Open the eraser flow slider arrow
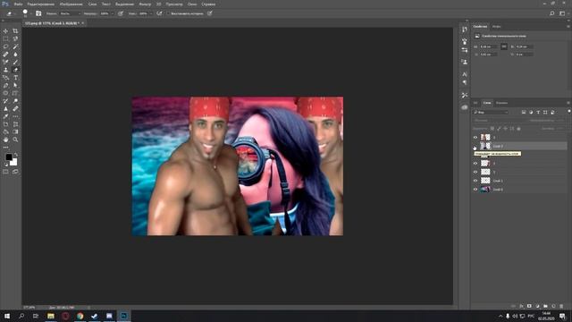 point(150,13)
